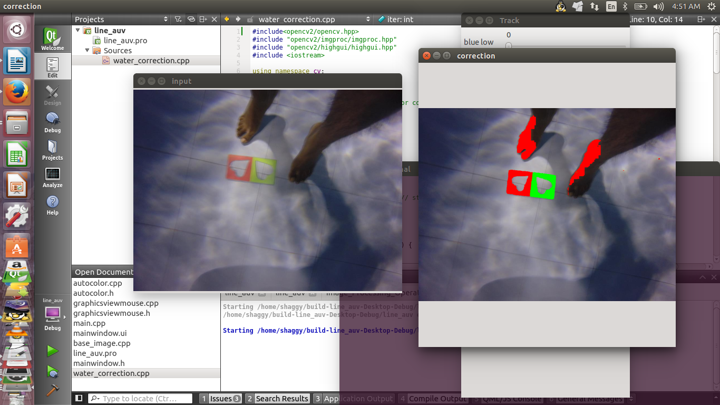Open the Projects mode

click(x=52, y=149)
